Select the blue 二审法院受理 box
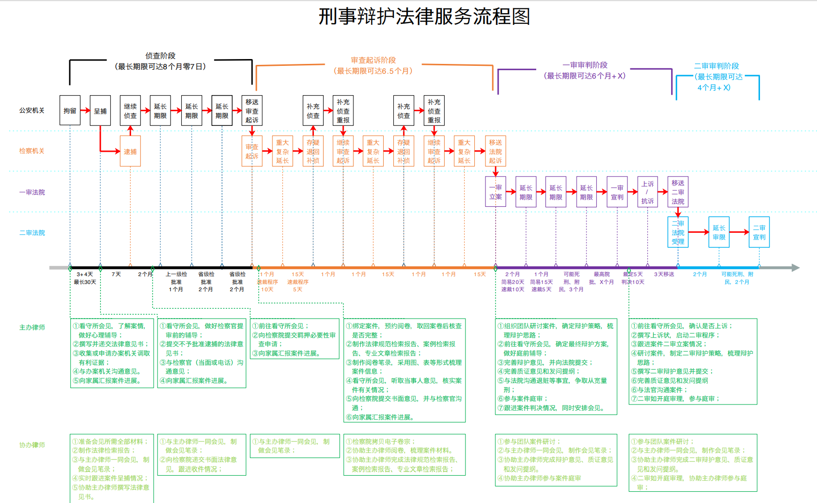 678,232
